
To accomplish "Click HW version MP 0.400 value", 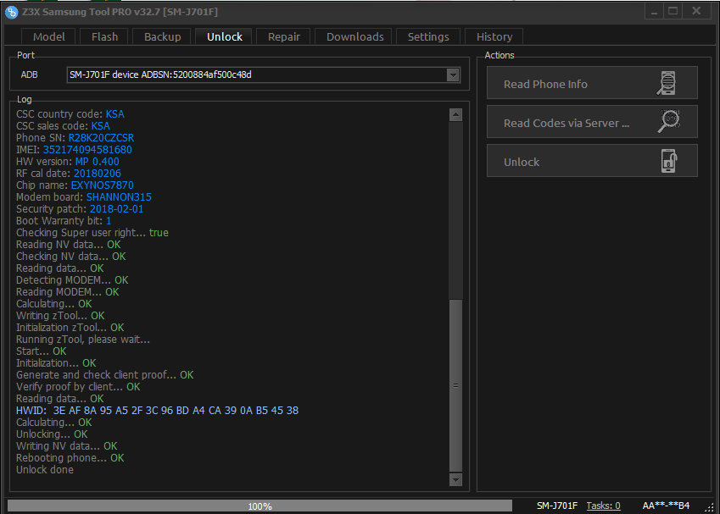I will pyautogui.click(x=98, y=162).
